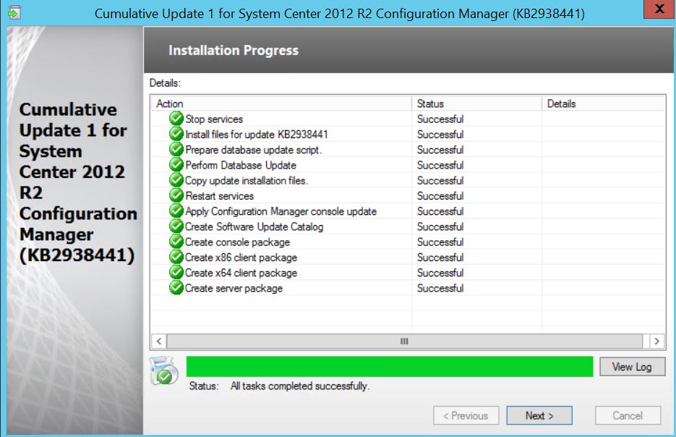
Task: Click the installer icon in the title bar
Action: click(14, 13)
